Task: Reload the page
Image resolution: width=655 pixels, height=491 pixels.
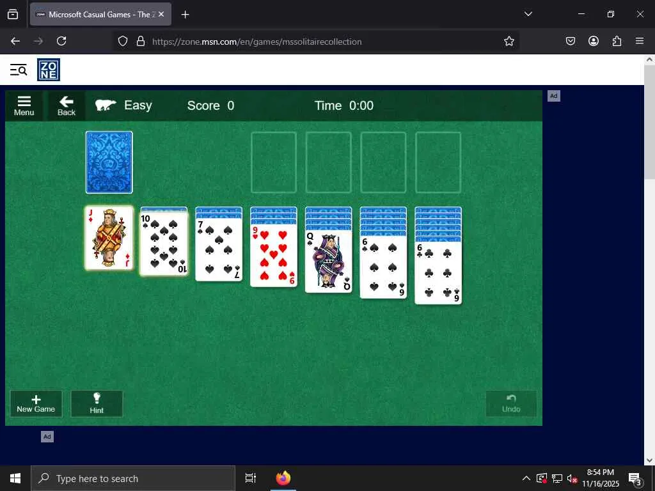Action: coord(61,41)
